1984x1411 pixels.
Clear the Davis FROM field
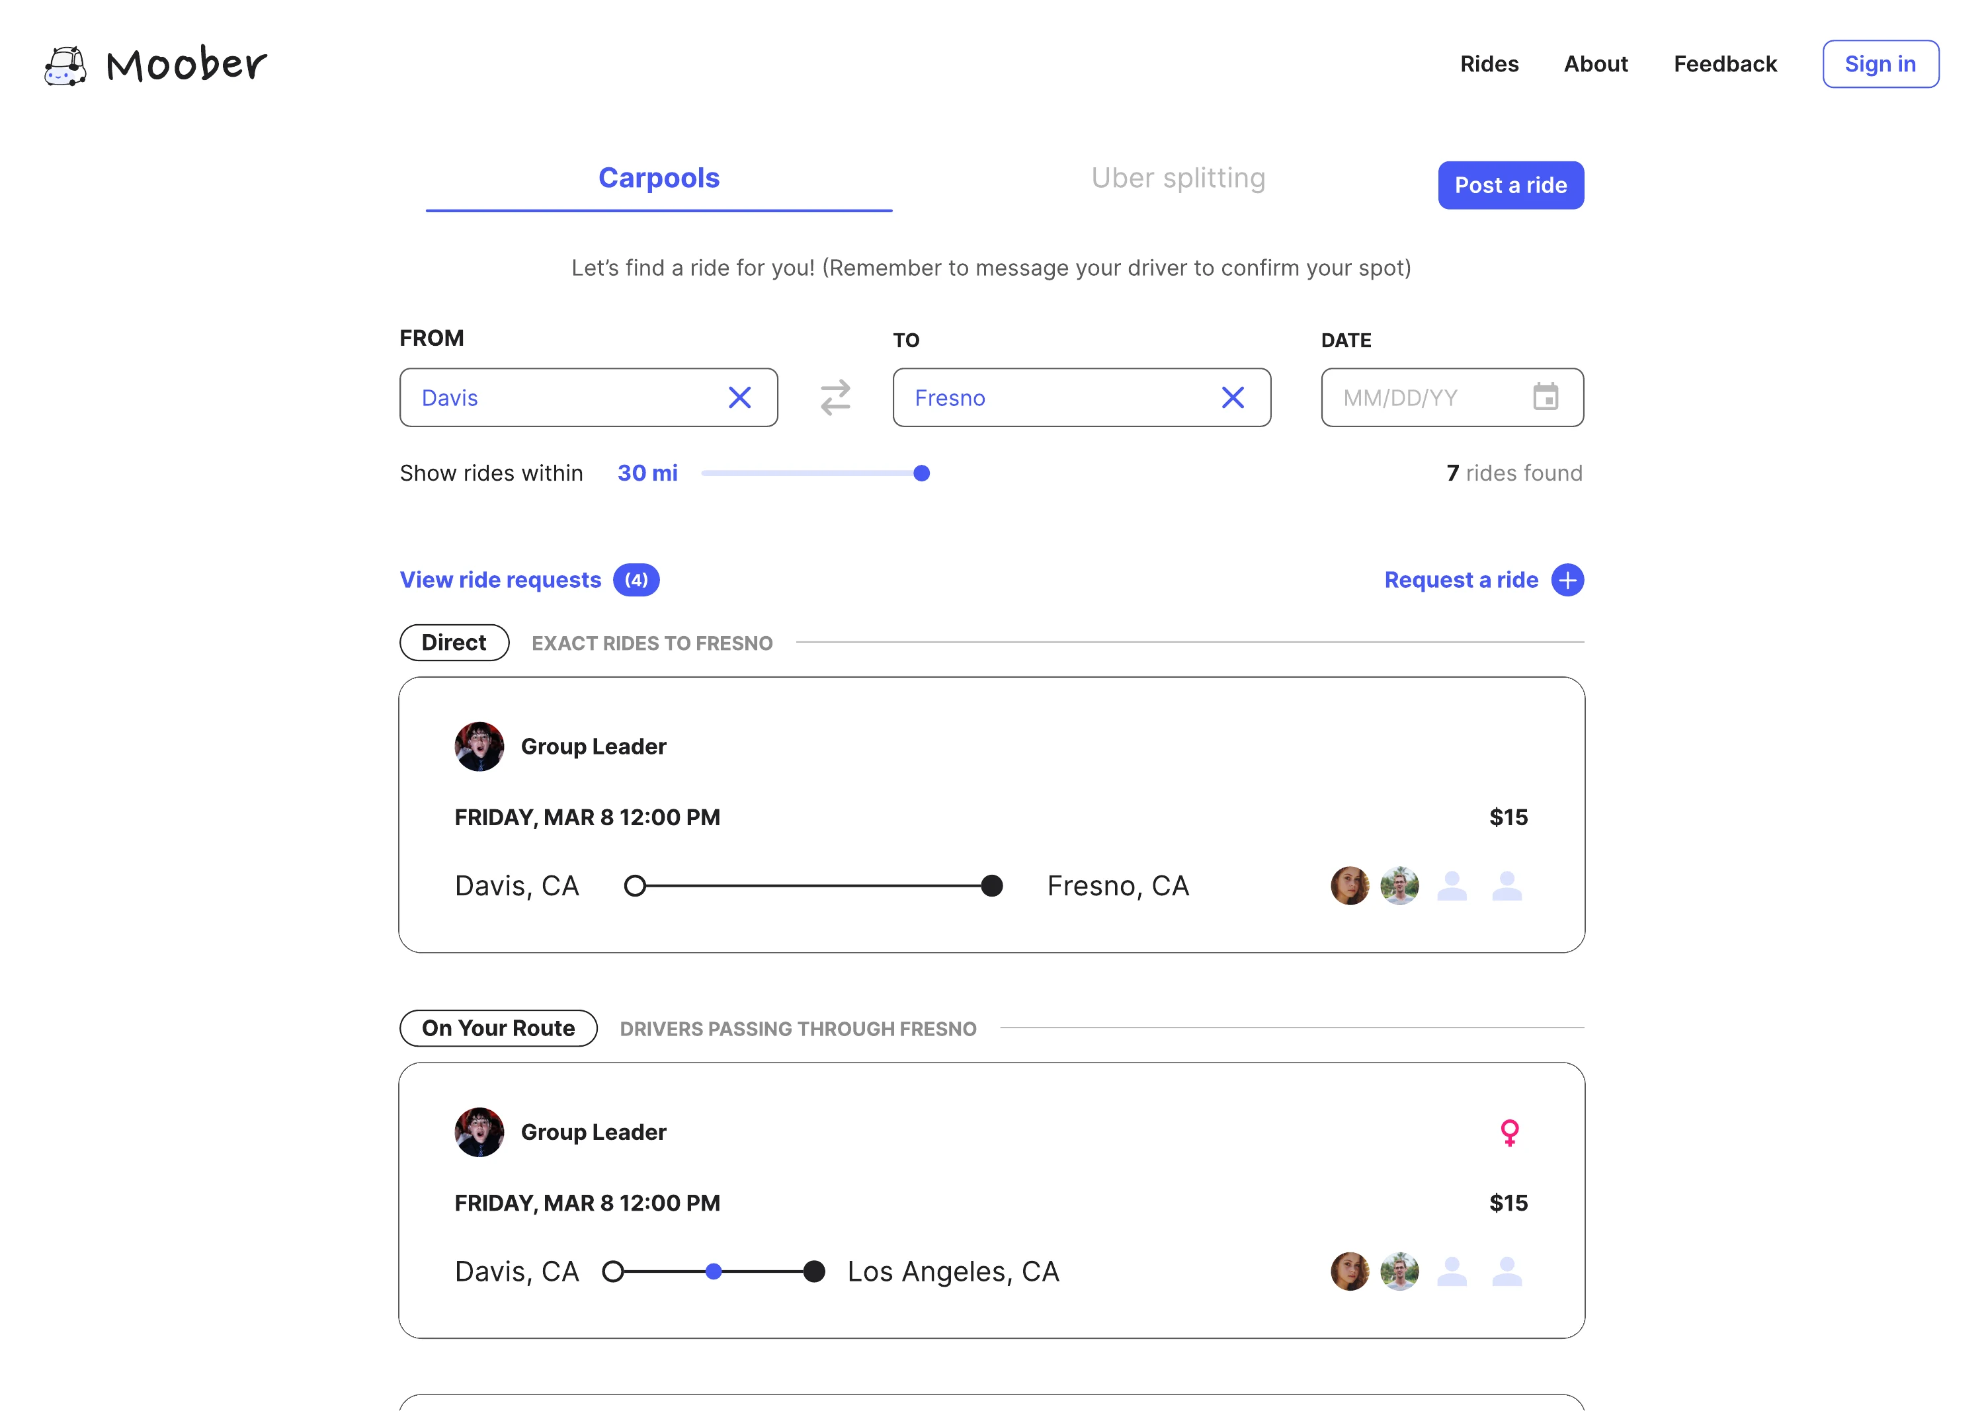(x=739, y=398)
